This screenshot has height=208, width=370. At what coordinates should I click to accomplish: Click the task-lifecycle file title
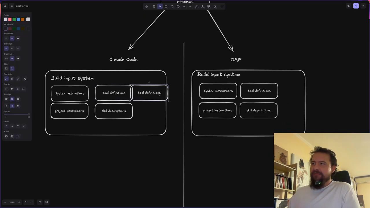pyautogui.click(x=22, y=6)
